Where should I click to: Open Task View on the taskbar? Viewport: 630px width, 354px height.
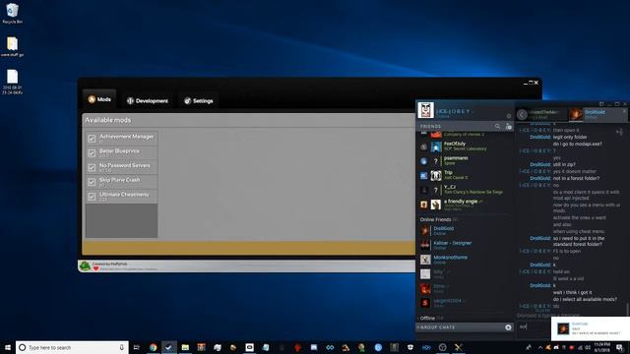coord(137,347)
